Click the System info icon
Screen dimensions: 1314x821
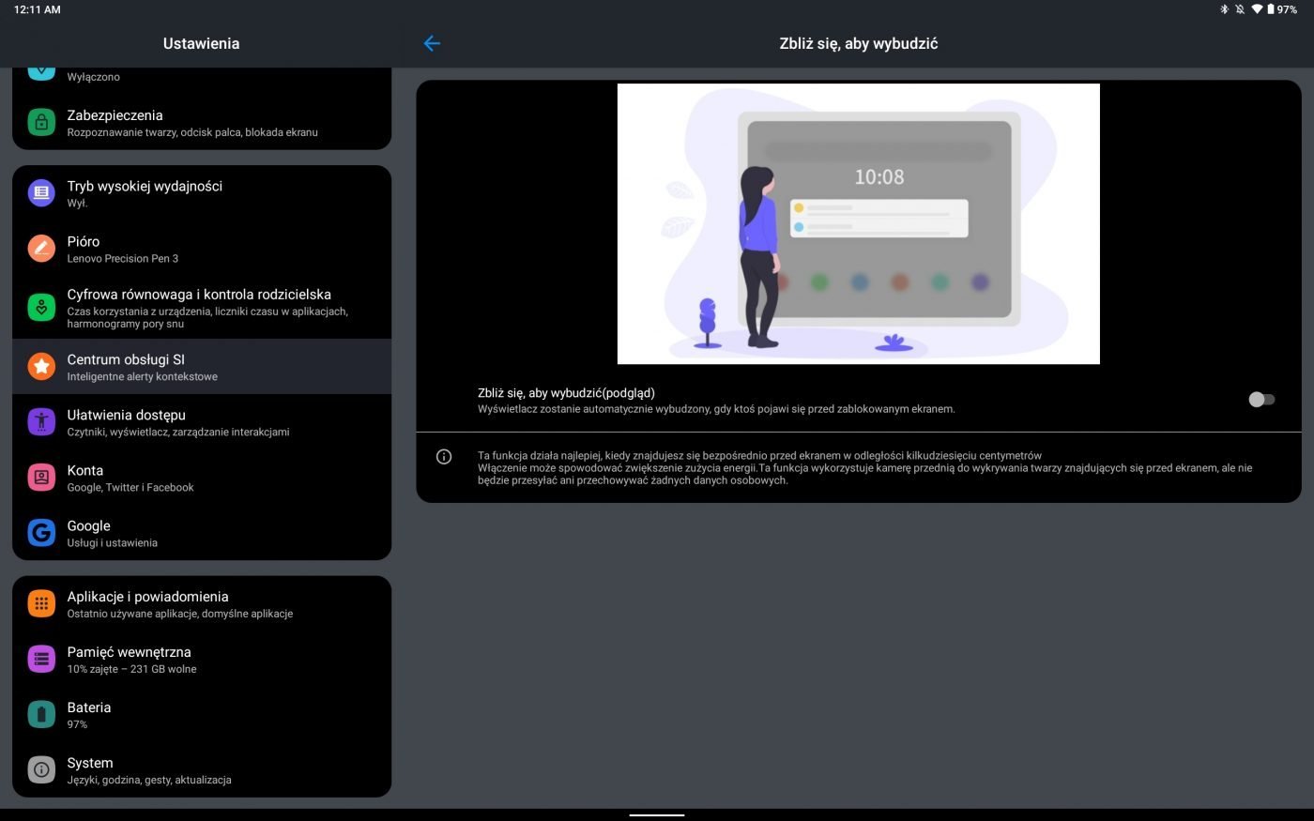click(41, 770)
